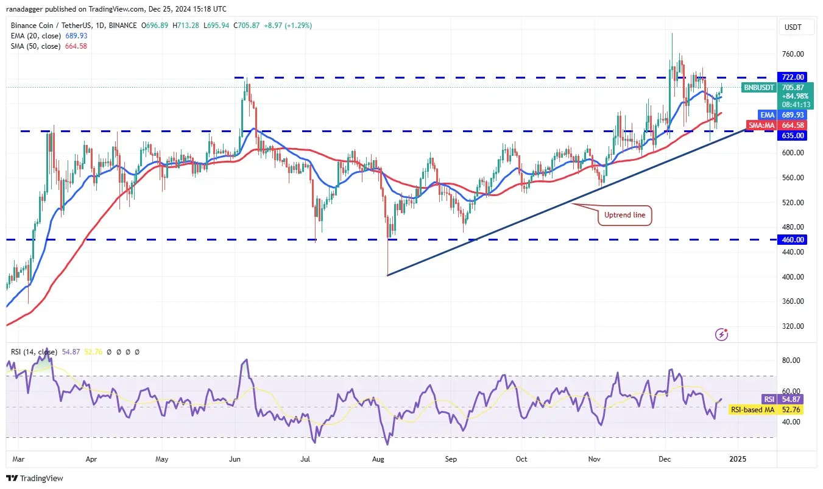The height and width of the screenshot is (489, 823).
Task: Click the 635.00 price level label
Action: 793,136
